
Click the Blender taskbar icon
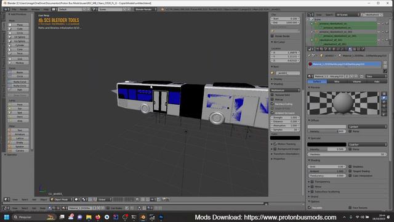pyautogui.click(x=143, y=217)
